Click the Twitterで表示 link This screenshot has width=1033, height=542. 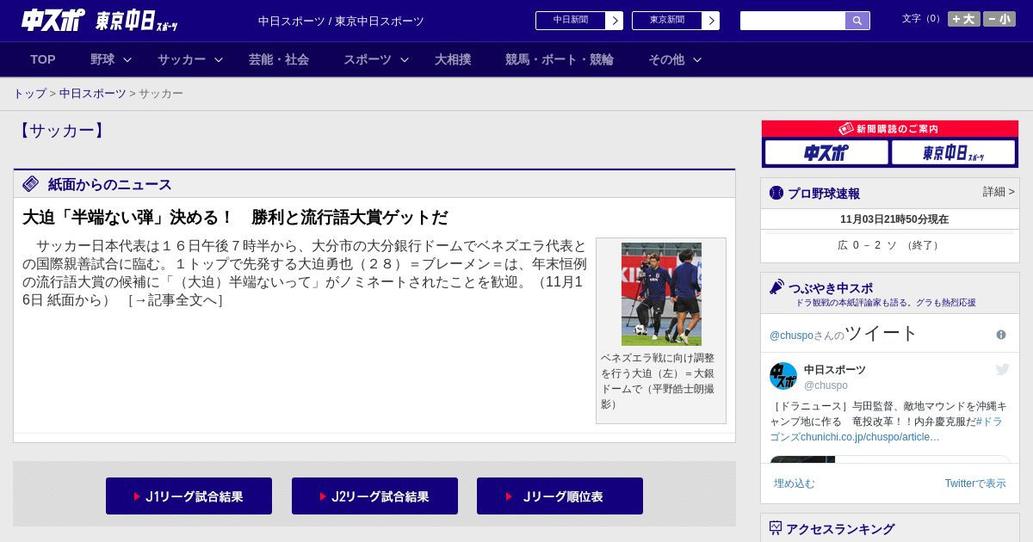pos(975,483)
